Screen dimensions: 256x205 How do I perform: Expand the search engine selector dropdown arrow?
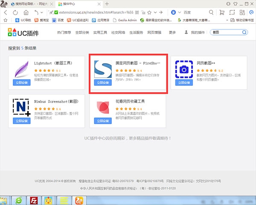(x=180, y=12)
